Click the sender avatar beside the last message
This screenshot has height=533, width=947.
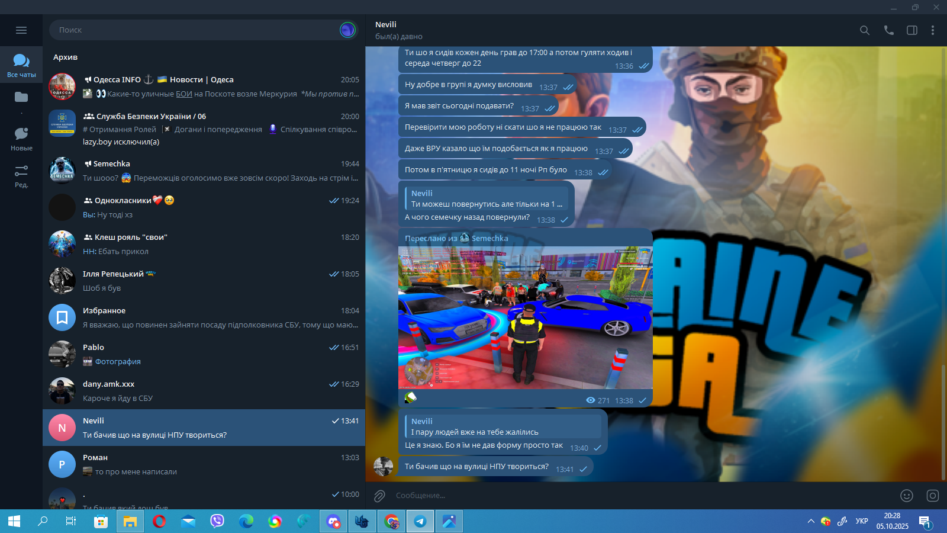click(384, 466)
